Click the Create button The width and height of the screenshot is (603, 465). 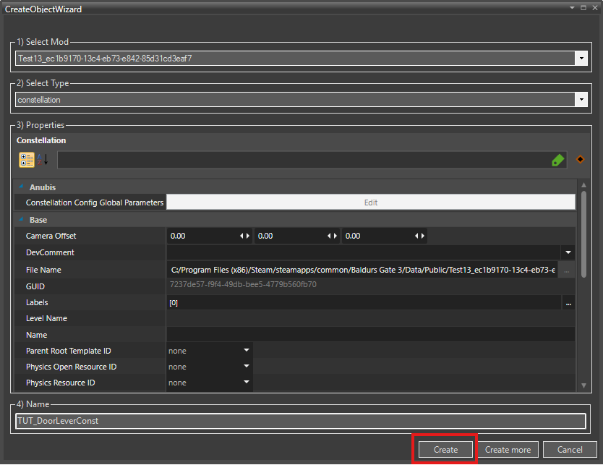(445, 450)
